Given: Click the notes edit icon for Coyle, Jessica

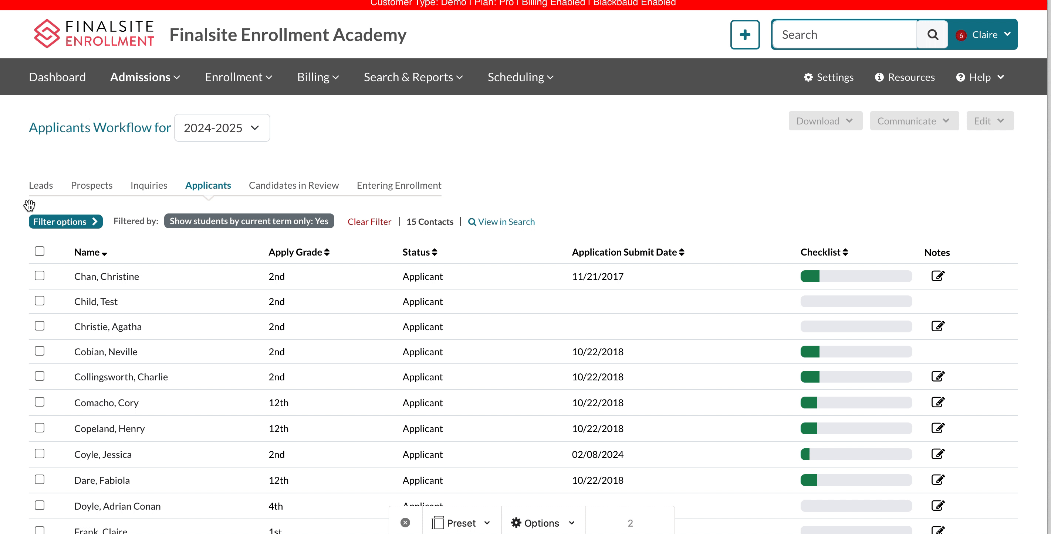Looking at the screenshot, I should 939,453.
